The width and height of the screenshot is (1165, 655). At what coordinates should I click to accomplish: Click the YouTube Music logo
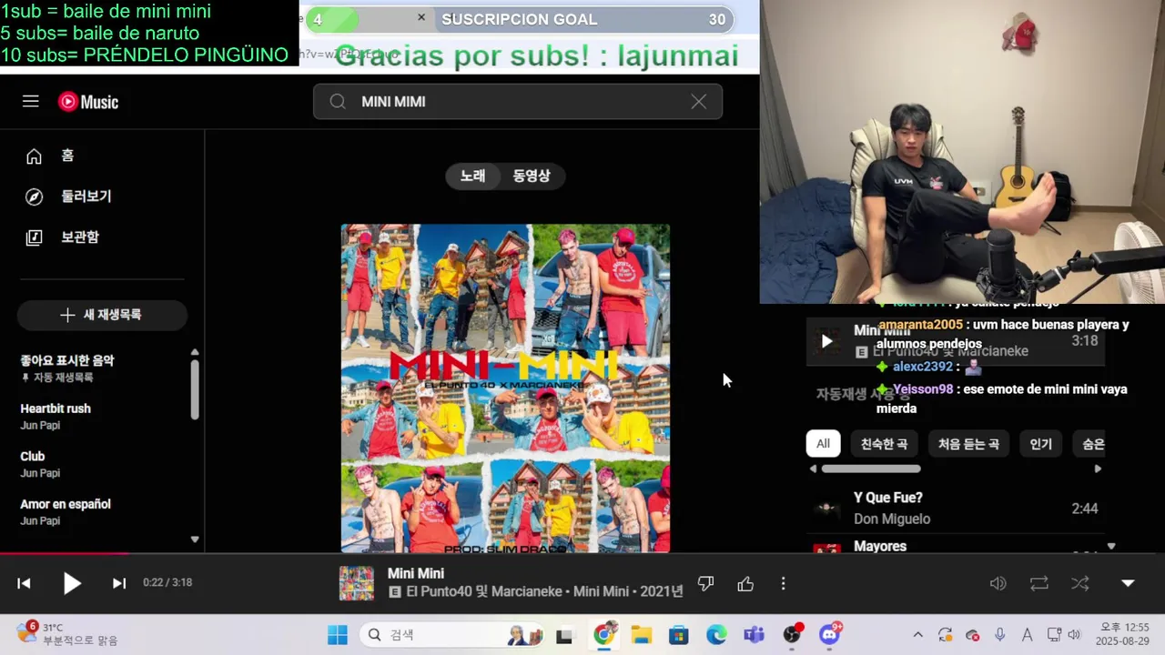click(x=88, y=102)
